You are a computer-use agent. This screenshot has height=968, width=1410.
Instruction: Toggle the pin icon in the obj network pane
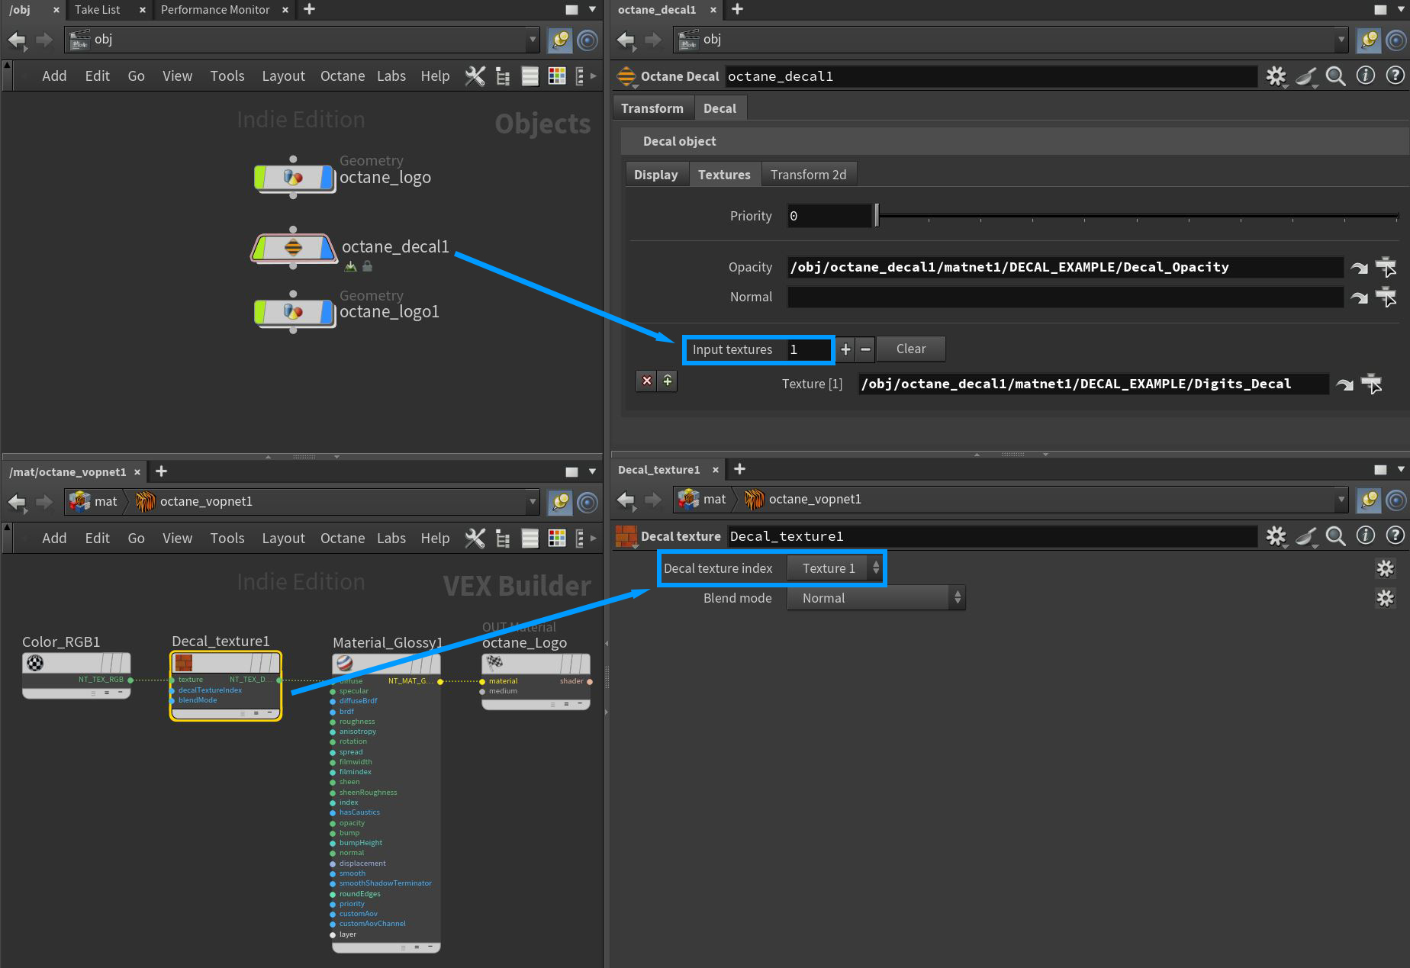tap(560, 40)
